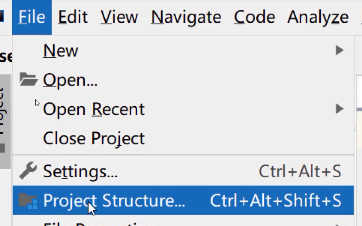
Task: Click the Ctrl+Alt+Shift+S shortcut label
Action: pyautogui.click(x=276, y=201)
